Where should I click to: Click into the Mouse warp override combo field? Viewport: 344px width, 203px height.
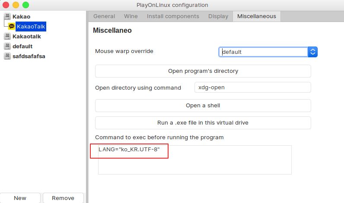264,52
